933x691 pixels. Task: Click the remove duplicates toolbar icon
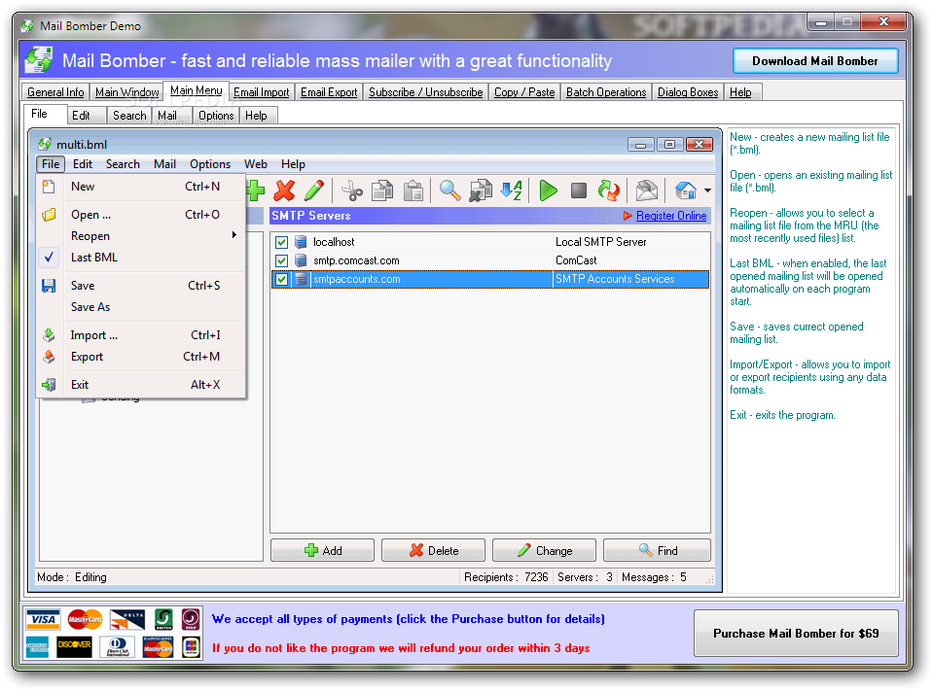click(x=481, y=190)
